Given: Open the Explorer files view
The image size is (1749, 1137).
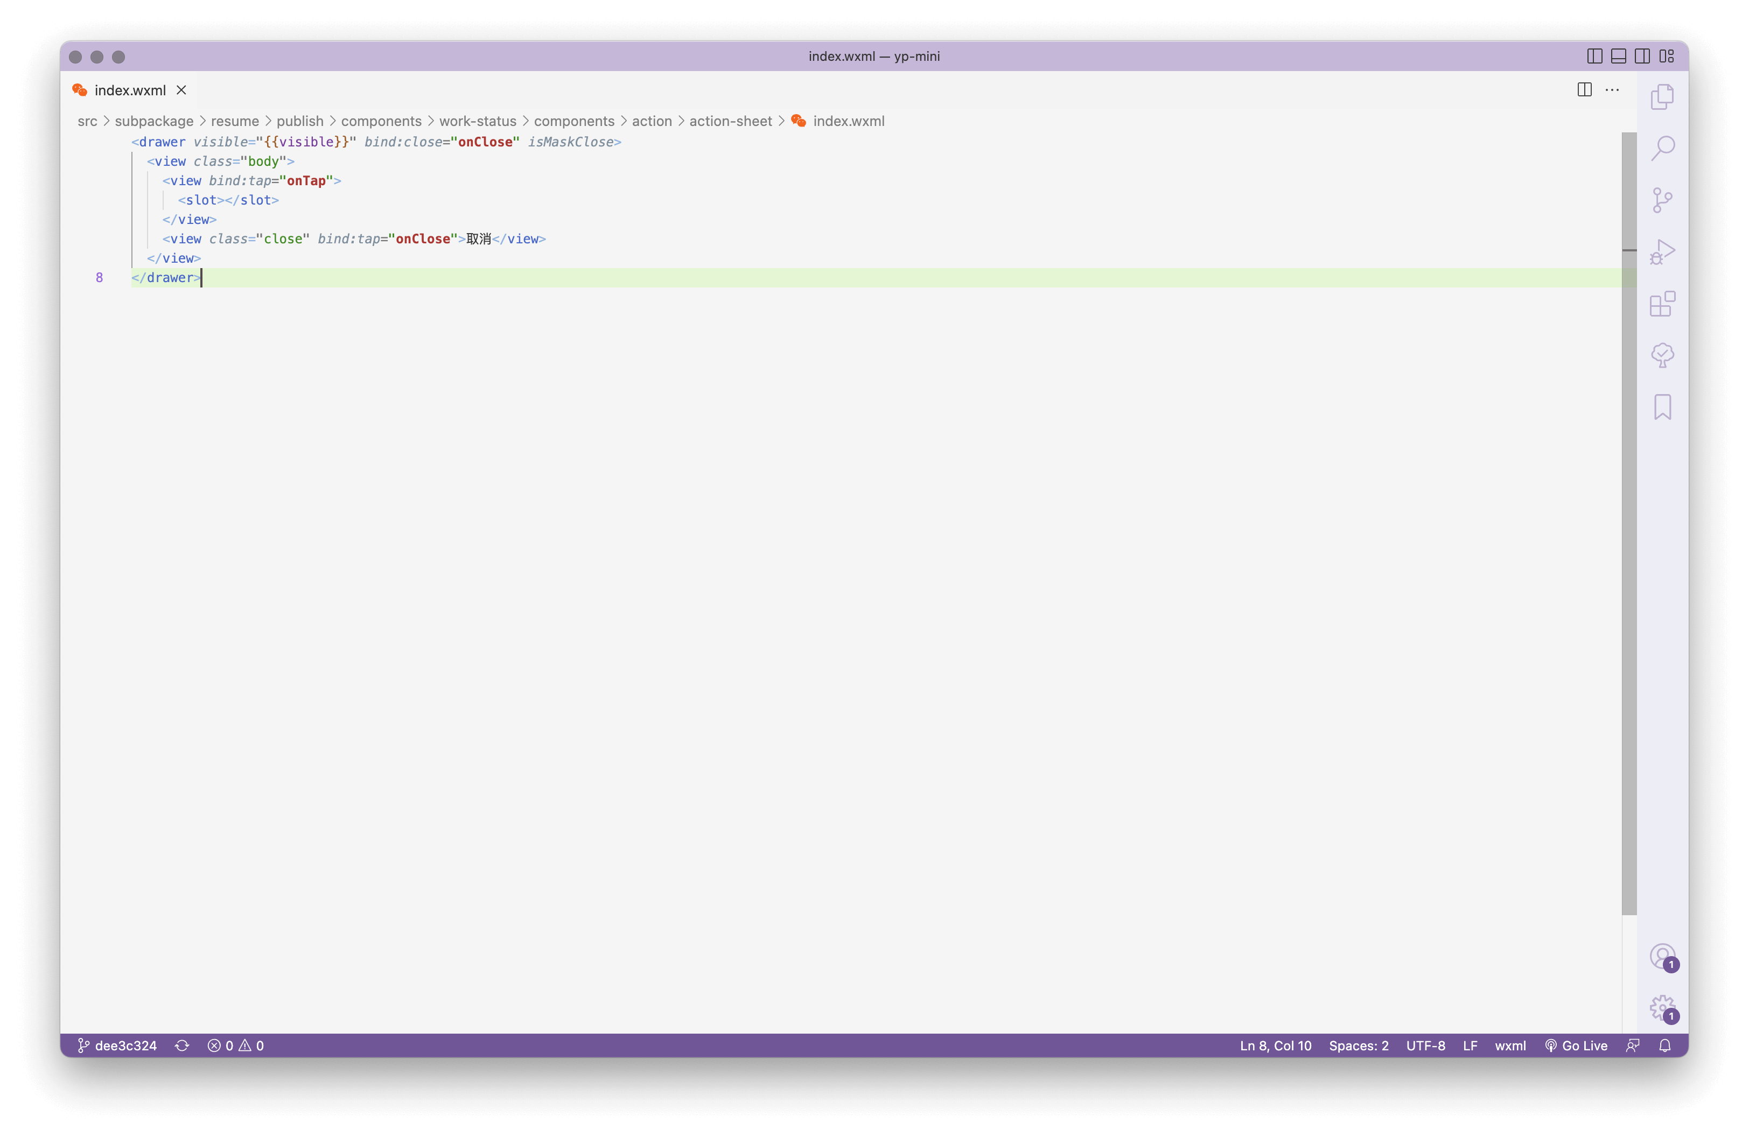Looking at the screenshot, I should pos(1662,97).
